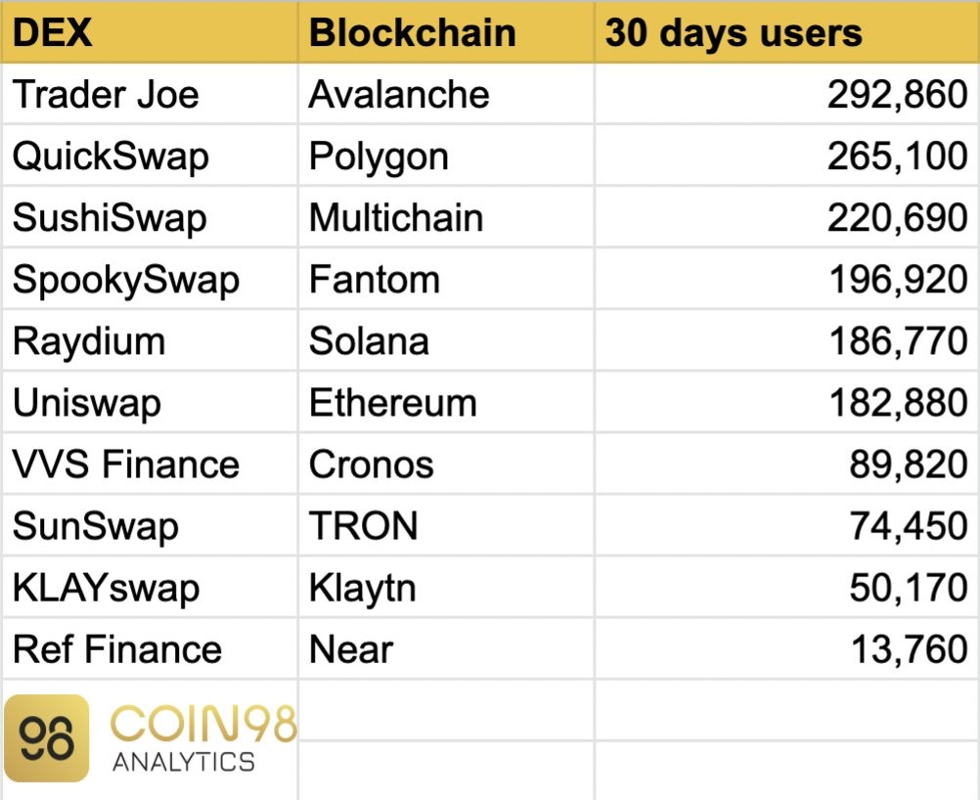The width and height of the screenshot is (980, 800).
Task: Select the SushiSwap cell
Action: click(150, 217)
